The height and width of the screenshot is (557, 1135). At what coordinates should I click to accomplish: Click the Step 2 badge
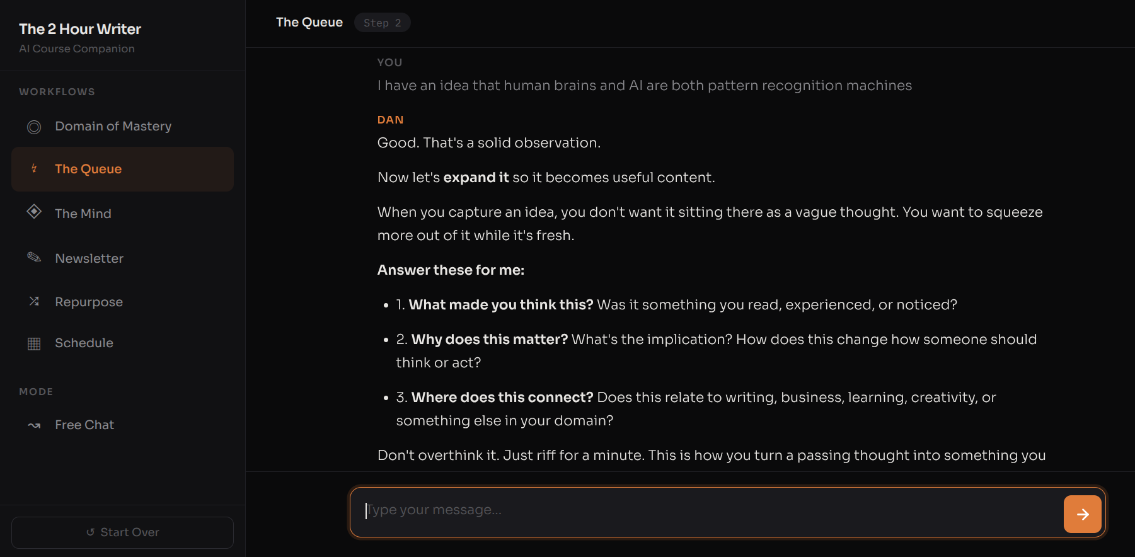(x=382, y=22)
